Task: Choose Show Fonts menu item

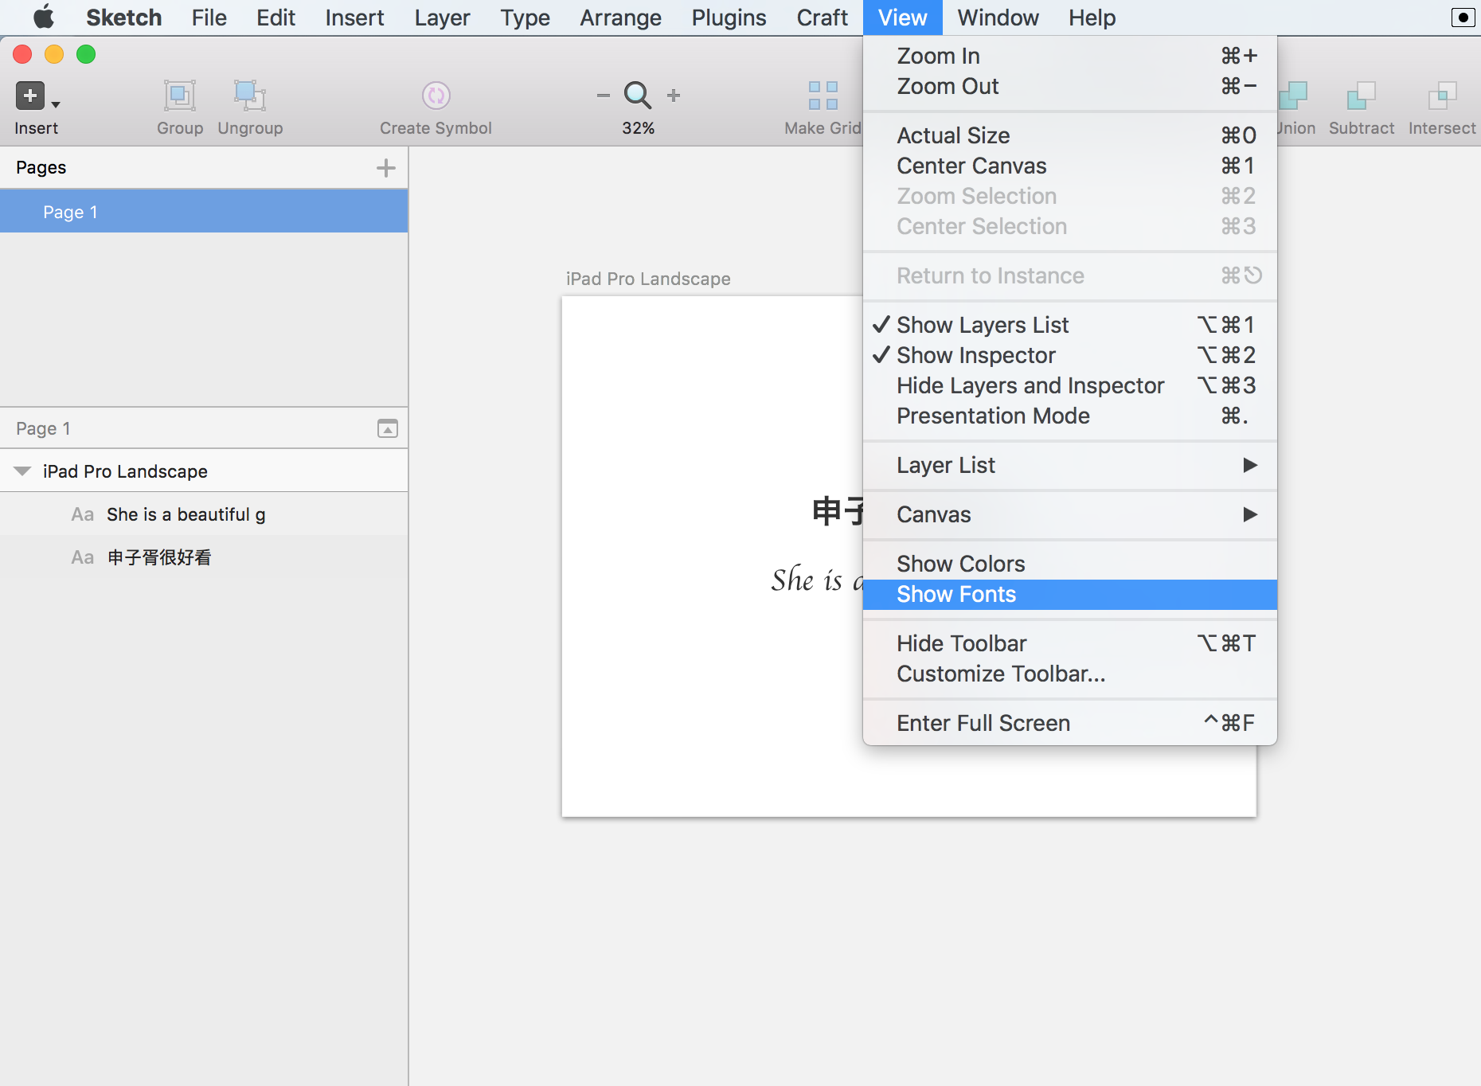Action: (1070, 594)
